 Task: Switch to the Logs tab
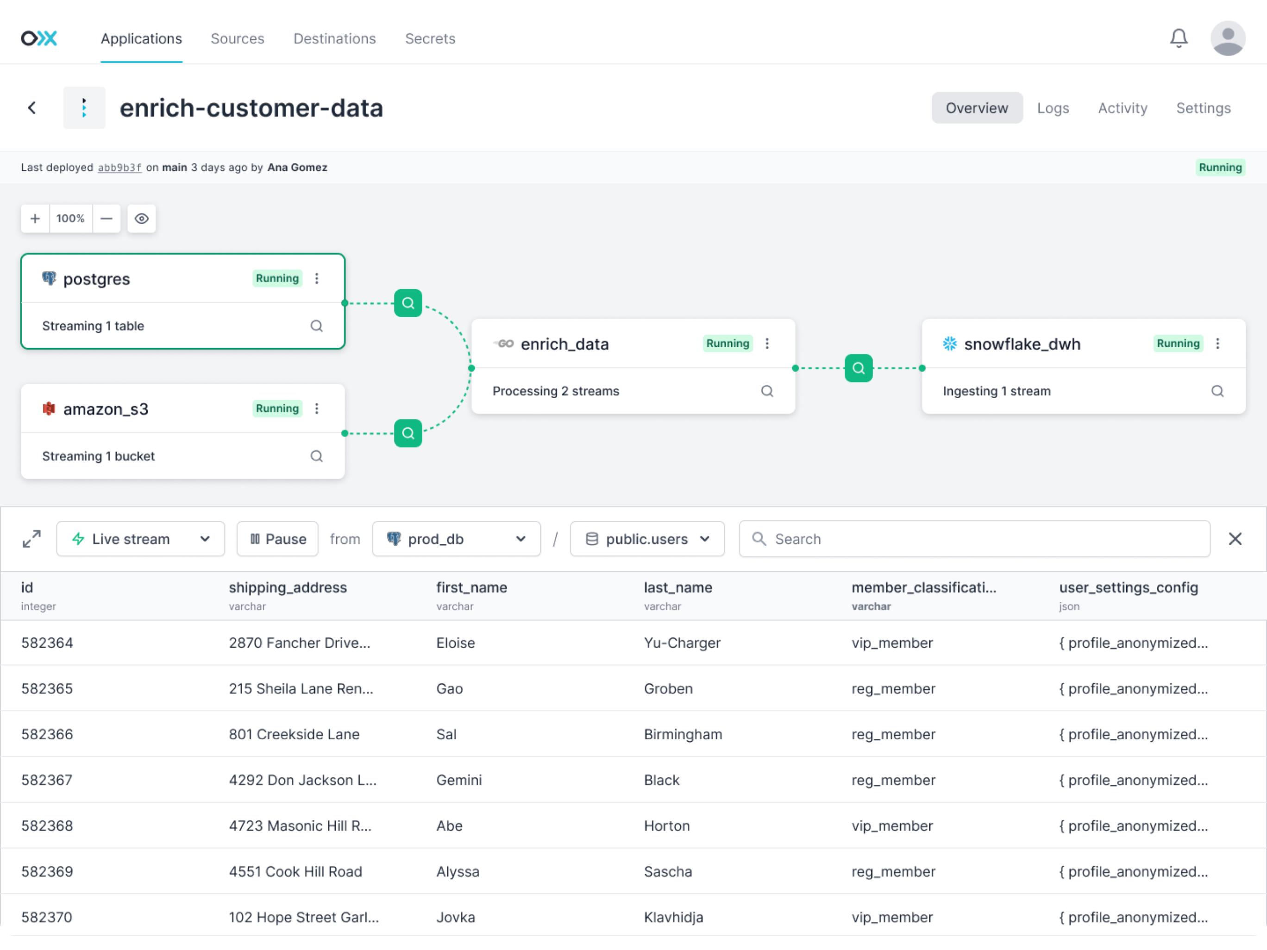(x=1053, y=108)
